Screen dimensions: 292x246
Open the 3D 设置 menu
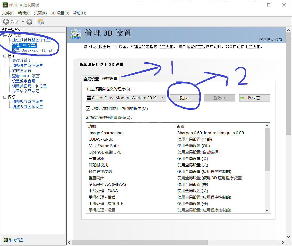[x=60, y=13]
